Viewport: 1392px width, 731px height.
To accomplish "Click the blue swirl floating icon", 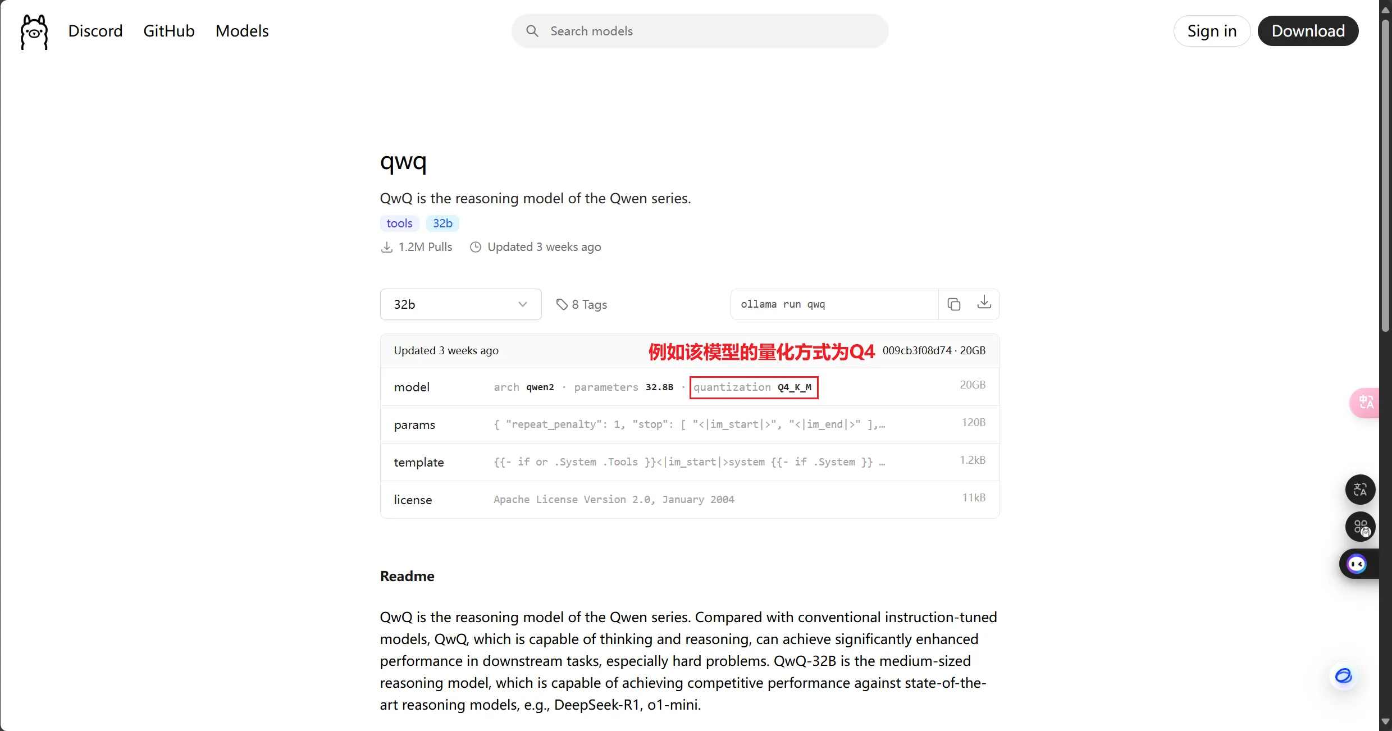I will pyautogui.click(x=1343, y=676).
